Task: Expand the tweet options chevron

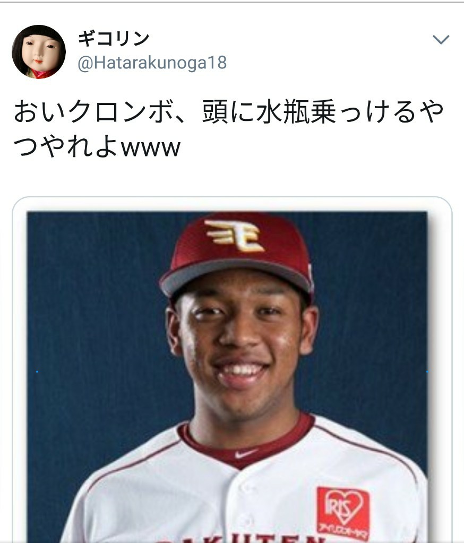Action: 441,39
